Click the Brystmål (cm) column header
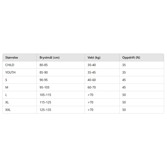 (49, 58)
